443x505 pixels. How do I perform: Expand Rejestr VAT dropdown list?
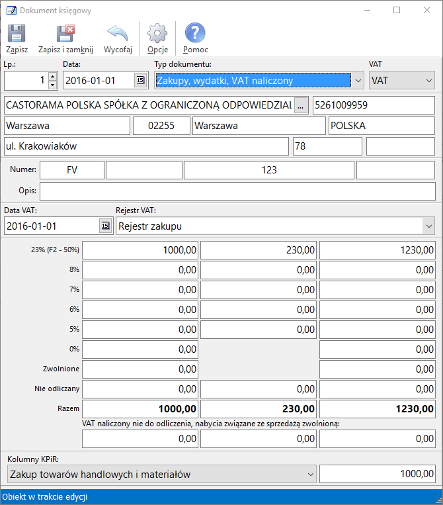426,226
